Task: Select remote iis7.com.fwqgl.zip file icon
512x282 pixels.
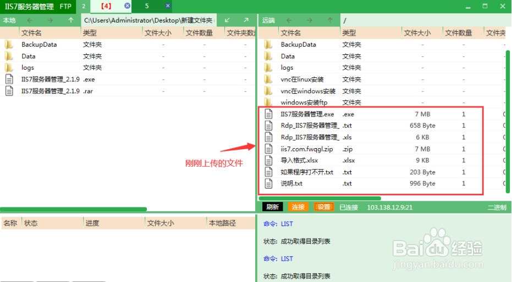Action: tap(268, 149)
